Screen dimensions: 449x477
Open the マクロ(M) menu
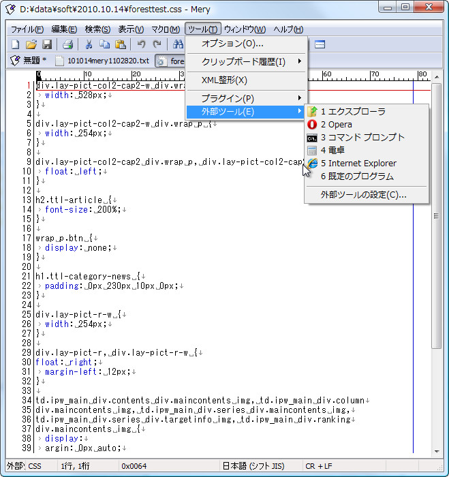point(166,29)
